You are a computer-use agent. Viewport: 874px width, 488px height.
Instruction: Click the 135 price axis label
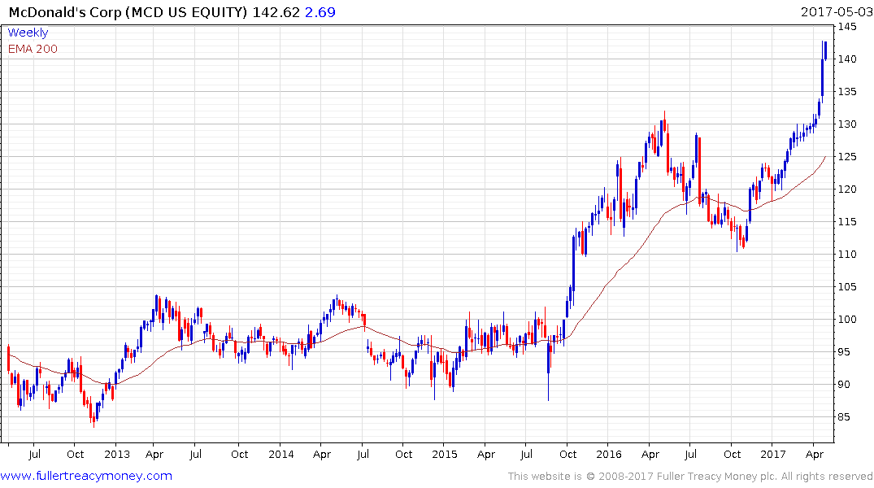(x=847, y=91)
